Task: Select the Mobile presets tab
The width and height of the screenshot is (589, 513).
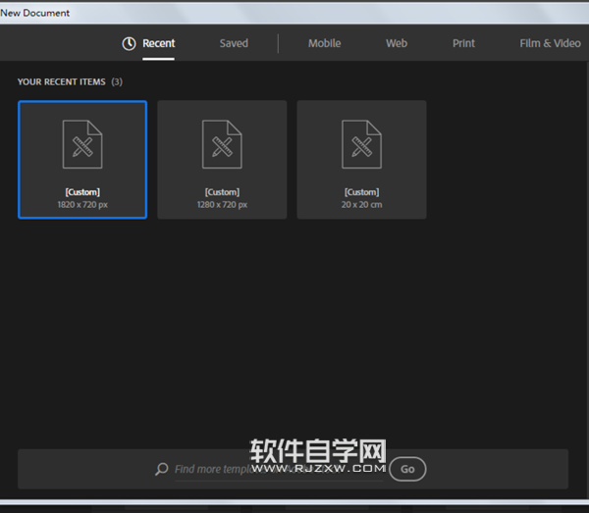Action: point(324,43)
